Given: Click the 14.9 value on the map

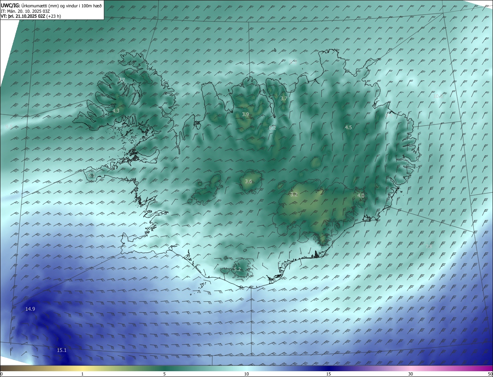Looking at the screenshot, I should [x=30, y=309].
